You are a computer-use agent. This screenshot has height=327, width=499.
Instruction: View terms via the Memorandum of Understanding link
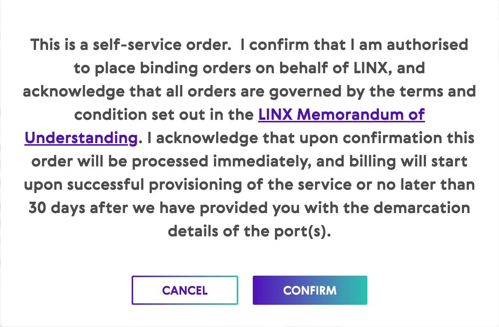pyautogui.click(x=341, y=115)
